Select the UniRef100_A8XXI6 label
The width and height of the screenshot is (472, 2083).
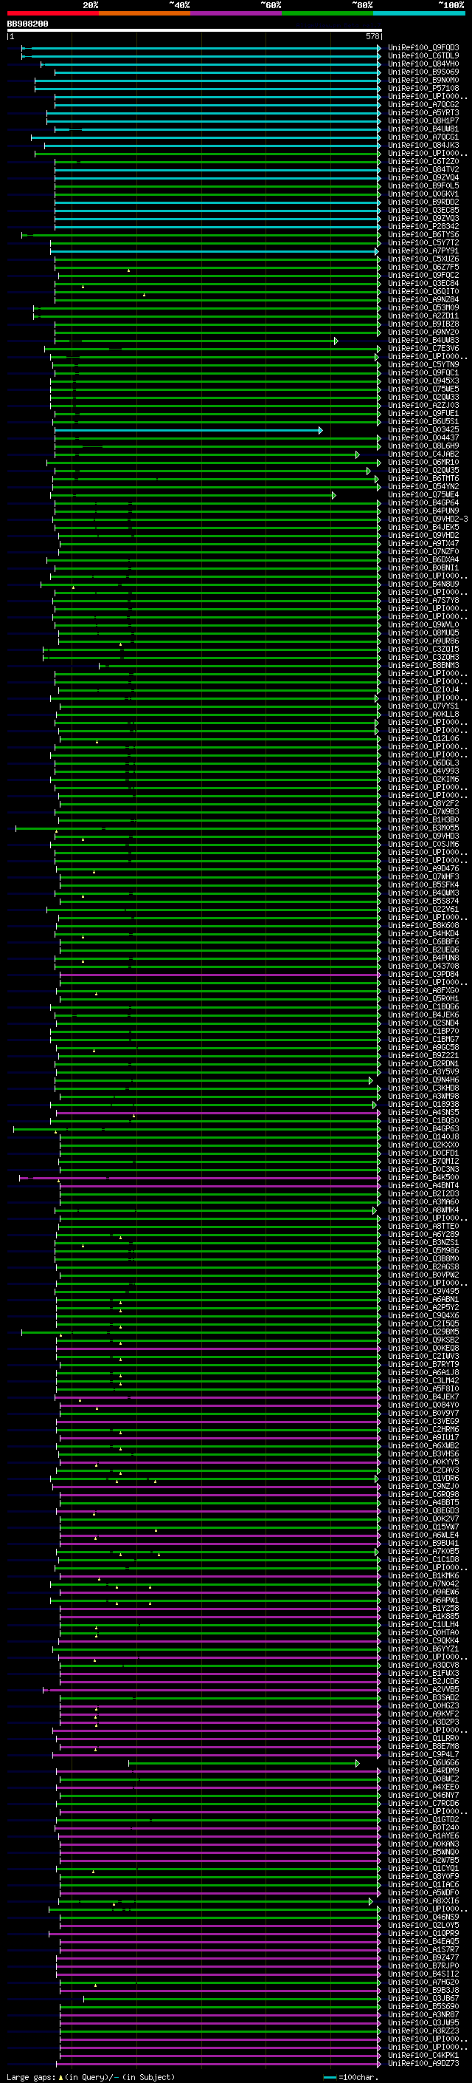[423, 1901]
